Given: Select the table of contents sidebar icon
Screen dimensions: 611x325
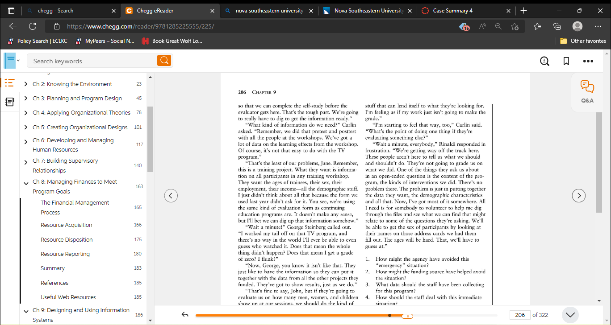Looking at the screenshot, I should tap(9, 82).
